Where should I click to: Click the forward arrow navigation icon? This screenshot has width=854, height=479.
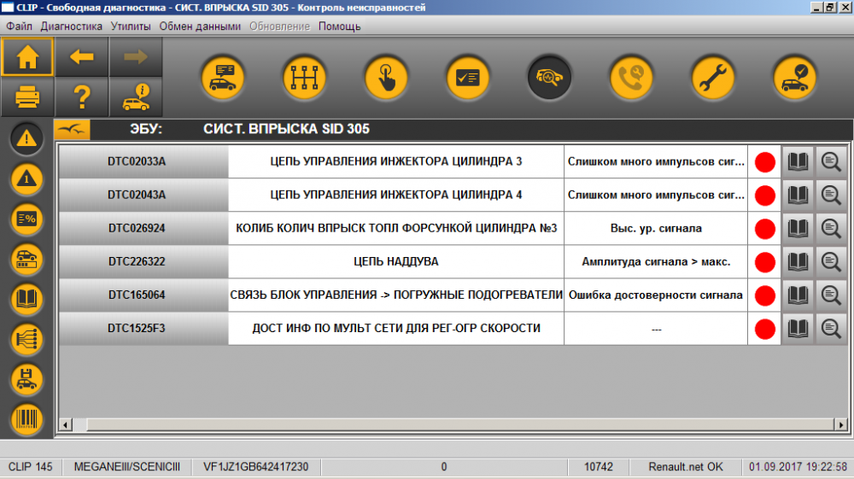(136, 56)
